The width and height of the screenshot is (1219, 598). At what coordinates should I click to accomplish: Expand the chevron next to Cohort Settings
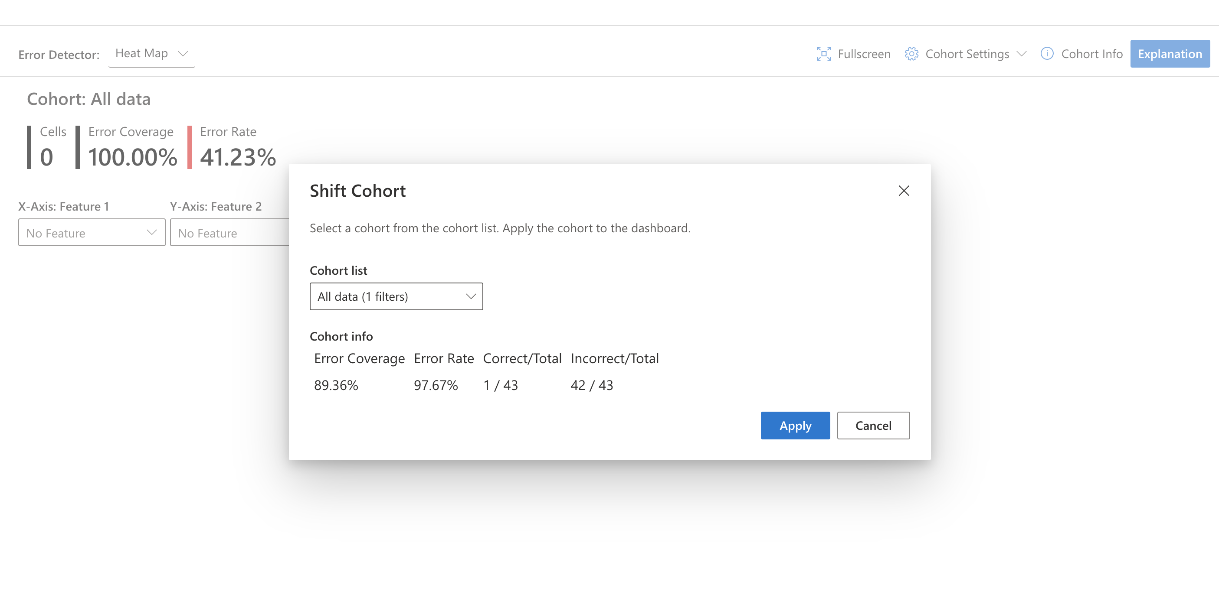(1021, 54)
